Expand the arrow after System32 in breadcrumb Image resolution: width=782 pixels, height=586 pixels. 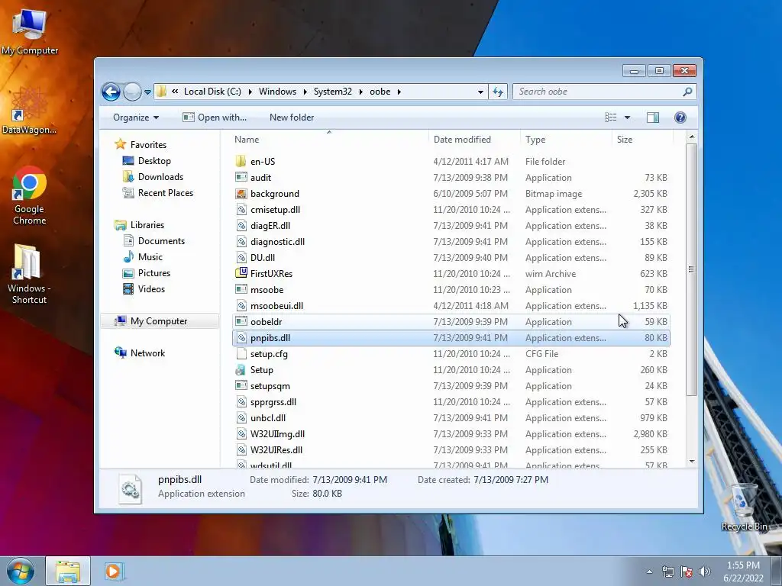(x=360, y=92)
